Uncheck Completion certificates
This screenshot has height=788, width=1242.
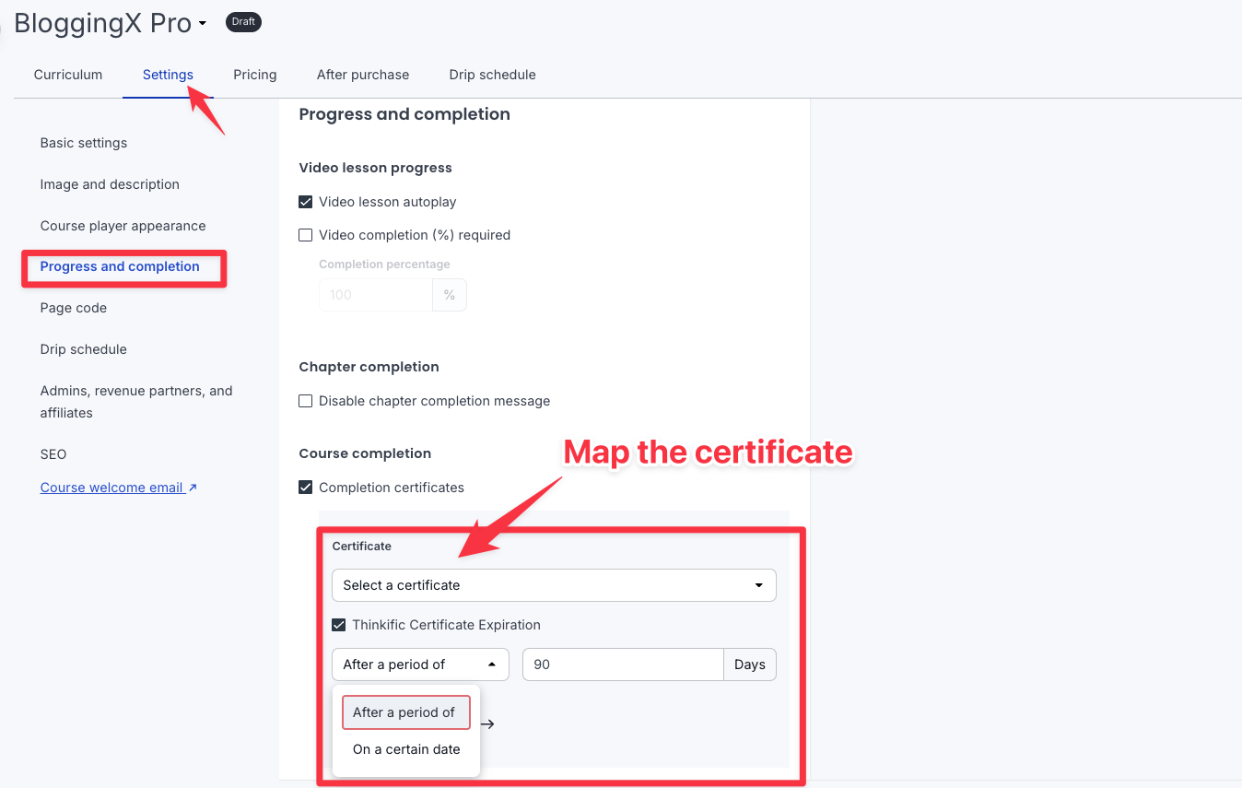tap(305, 487)
